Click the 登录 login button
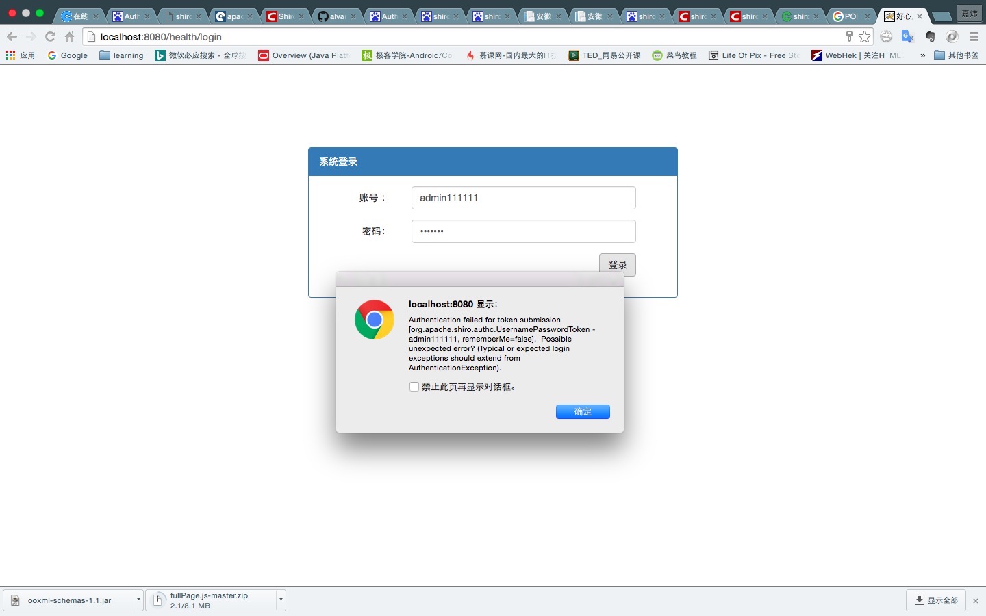Image resolution: width=986 pixels, height=616 pixels. 618,265
